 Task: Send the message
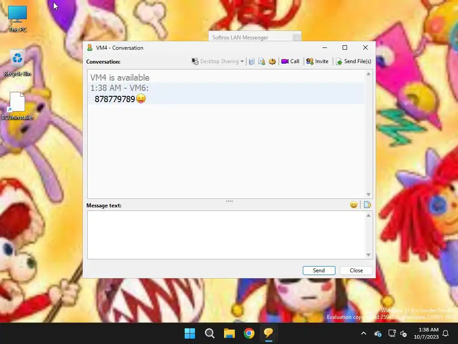[x=319, y=271]
